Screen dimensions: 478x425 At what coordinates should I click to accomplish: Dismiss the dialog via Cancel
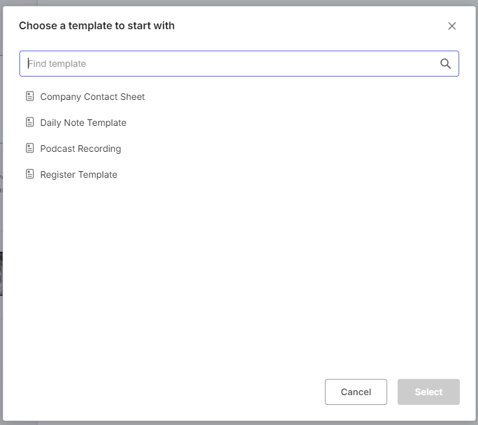tap(355, 392)
